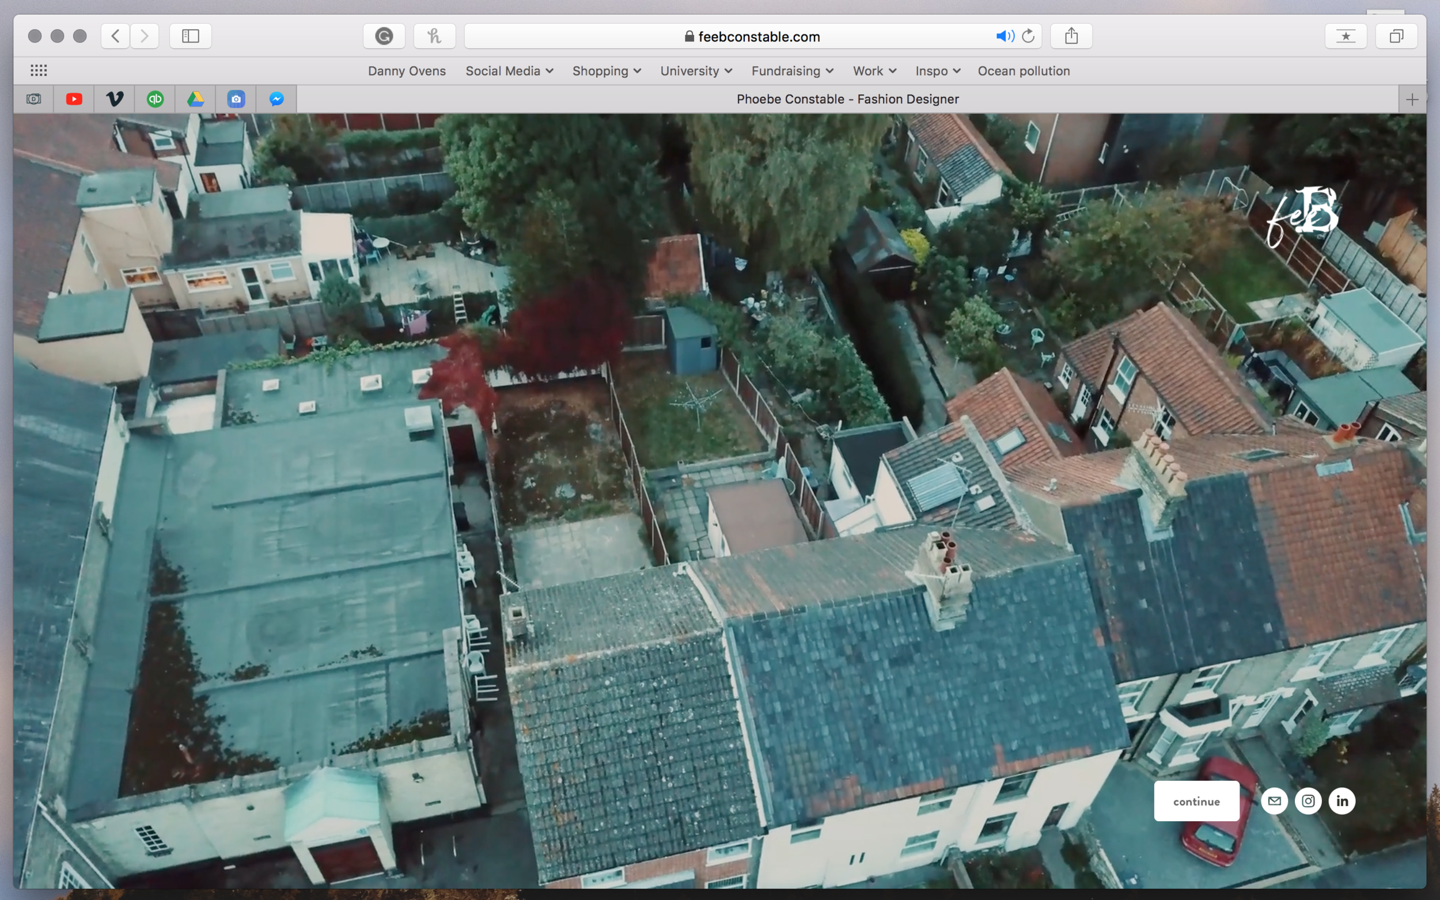Screen dimensions: 1440x900
Task: Open the Grammarly extension
Action: point(384,36)
